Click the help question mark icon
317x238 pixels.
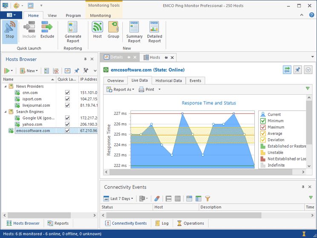tap(311, 15)
